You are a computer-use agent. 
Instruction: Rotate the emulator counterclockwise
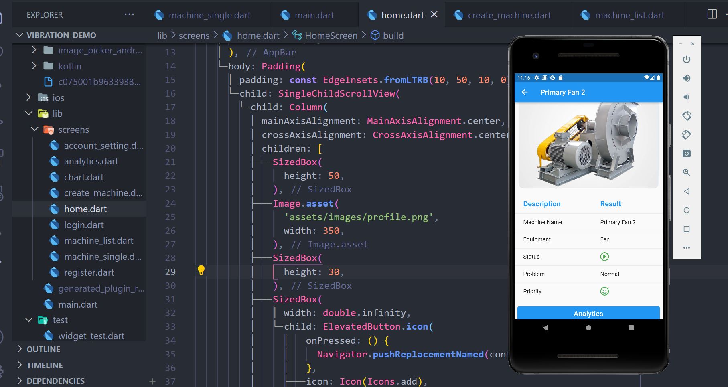coord(686,115)
